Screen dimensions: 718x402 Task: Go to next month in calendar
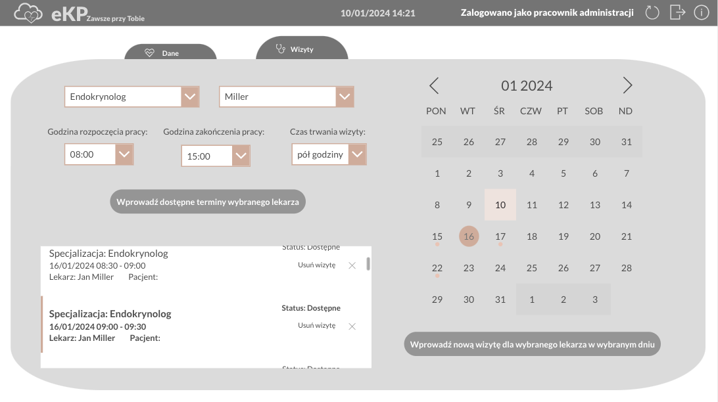(x=627, y=85)
